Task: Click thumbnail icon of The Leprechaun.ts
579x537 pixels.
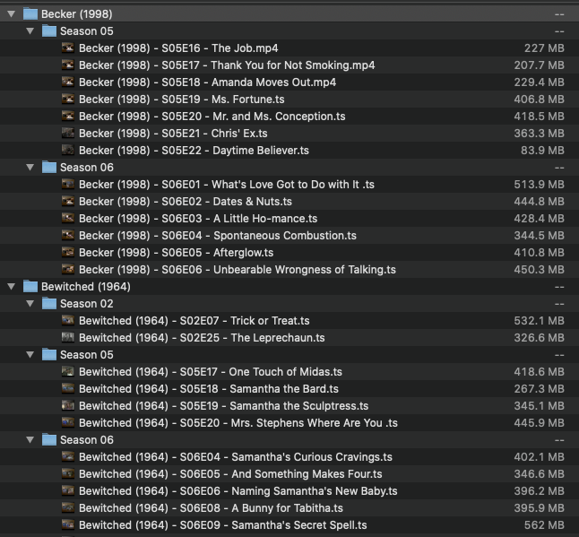Action: [x=68, y=337]
